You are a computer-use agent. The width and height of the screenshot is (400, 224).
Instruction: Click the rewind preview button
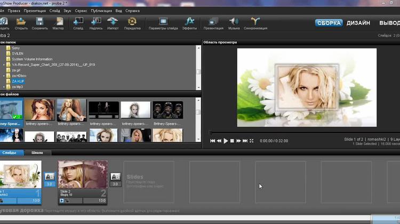[x=219, y=141]
